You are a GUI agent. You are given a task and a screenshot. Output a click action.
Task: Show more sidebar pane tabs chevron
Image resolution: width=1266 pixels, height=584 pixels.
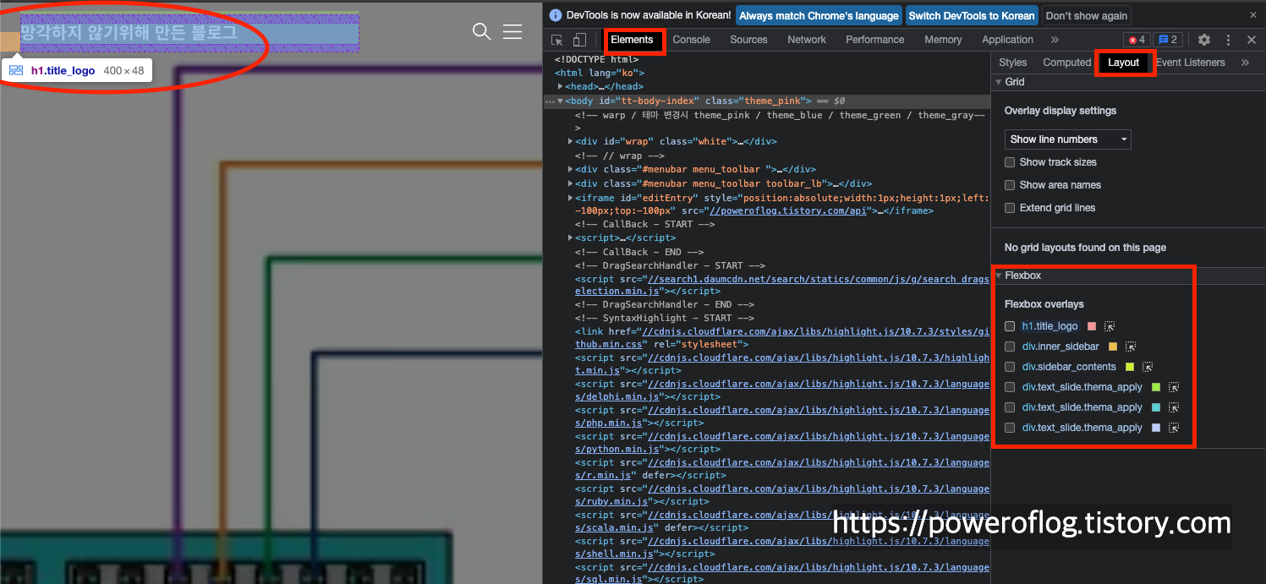pos(1245,63)
